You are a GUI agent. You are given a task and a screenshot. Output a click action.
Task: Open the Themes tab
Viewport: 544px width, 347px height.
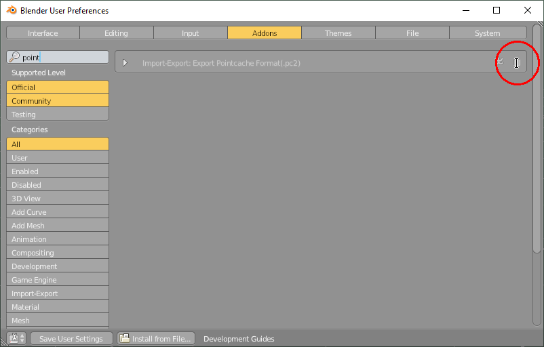[338, 33]
